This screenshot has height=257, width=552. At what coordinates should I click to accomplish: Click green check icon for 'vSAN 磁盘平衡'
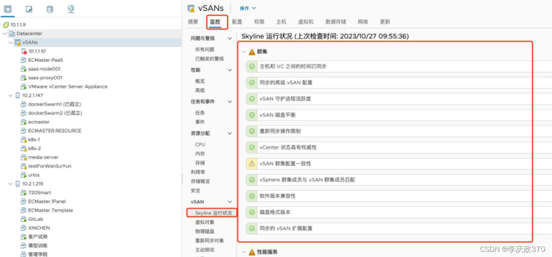(x=251, y=115)
